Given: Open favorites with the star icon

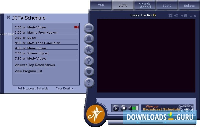Looking at the screenshot, I should 89,49.
